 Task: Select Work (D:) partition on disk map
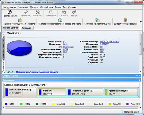(x=52, y=92)
